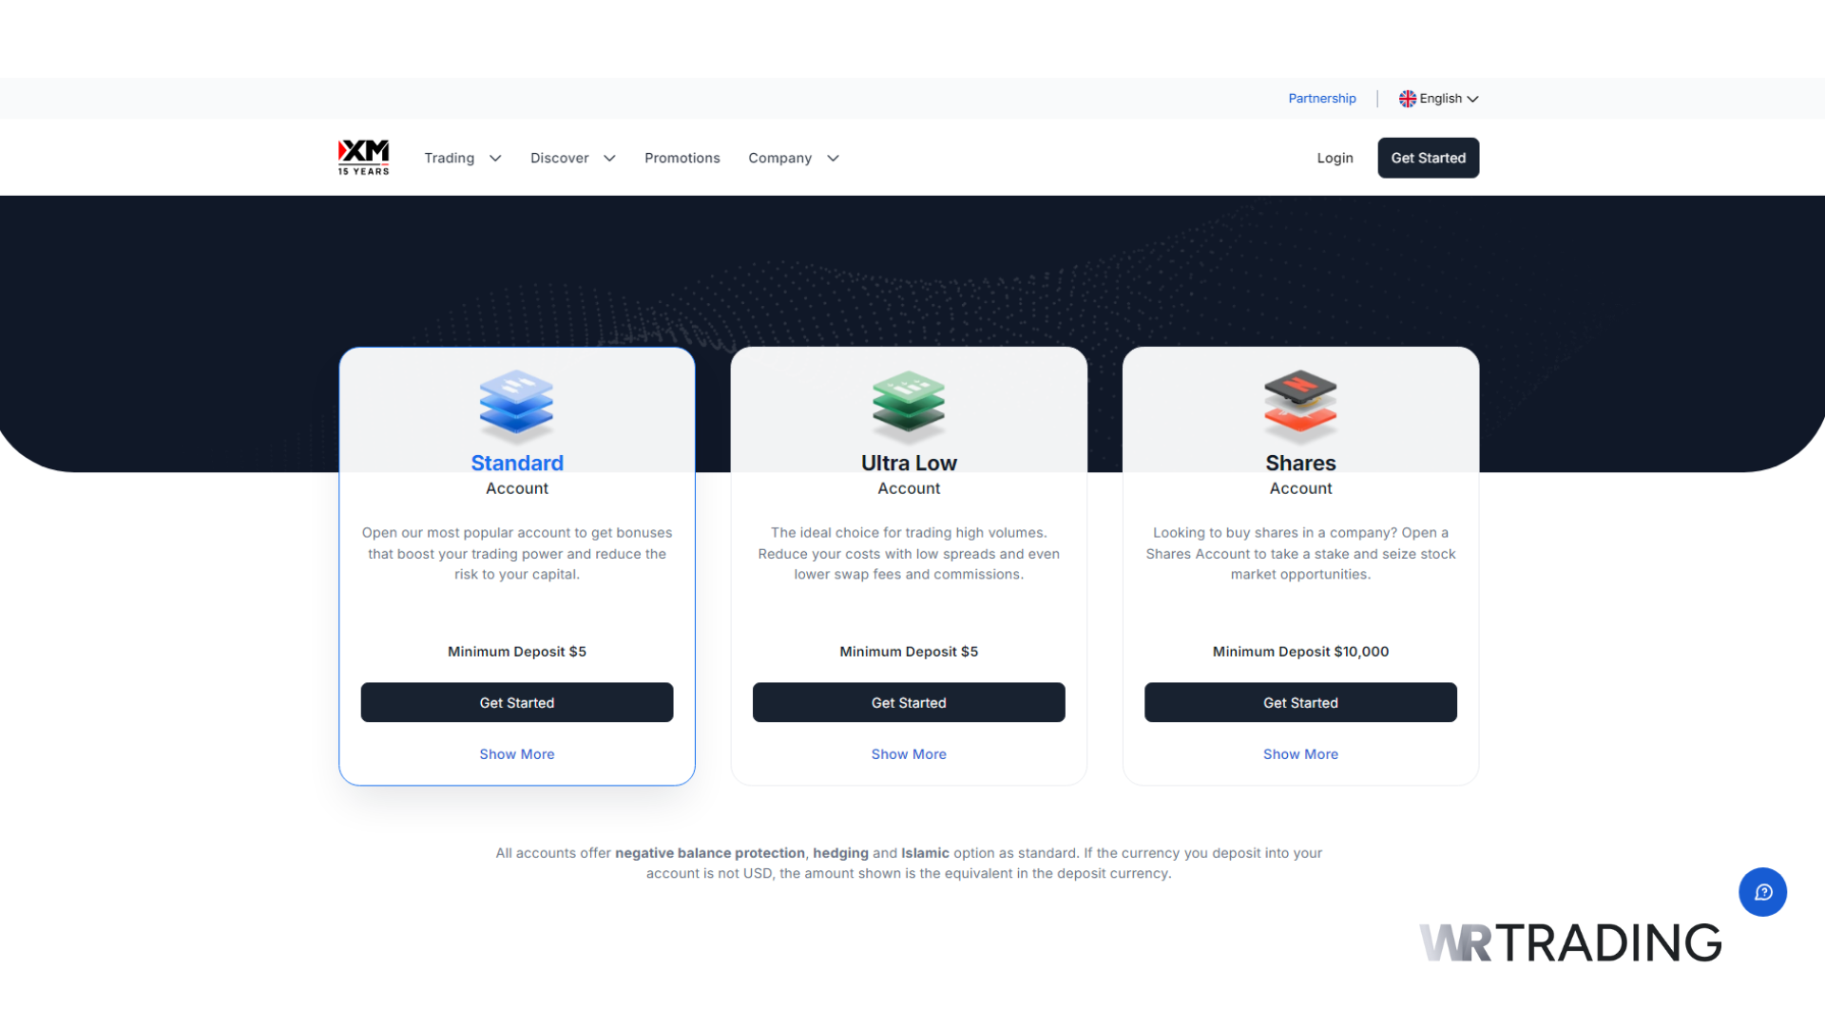Open the Partnership page

click(1321, 98)
